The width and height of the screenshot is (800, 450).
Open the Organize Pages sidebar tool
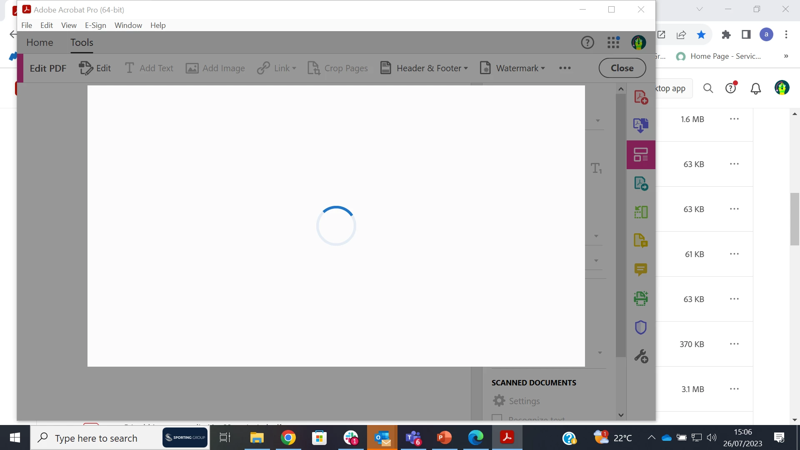coord(641,212)
